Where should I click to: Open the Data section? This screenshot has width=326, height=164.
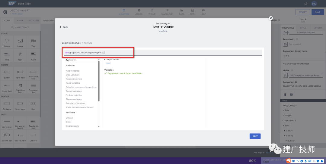click(181, 12)
